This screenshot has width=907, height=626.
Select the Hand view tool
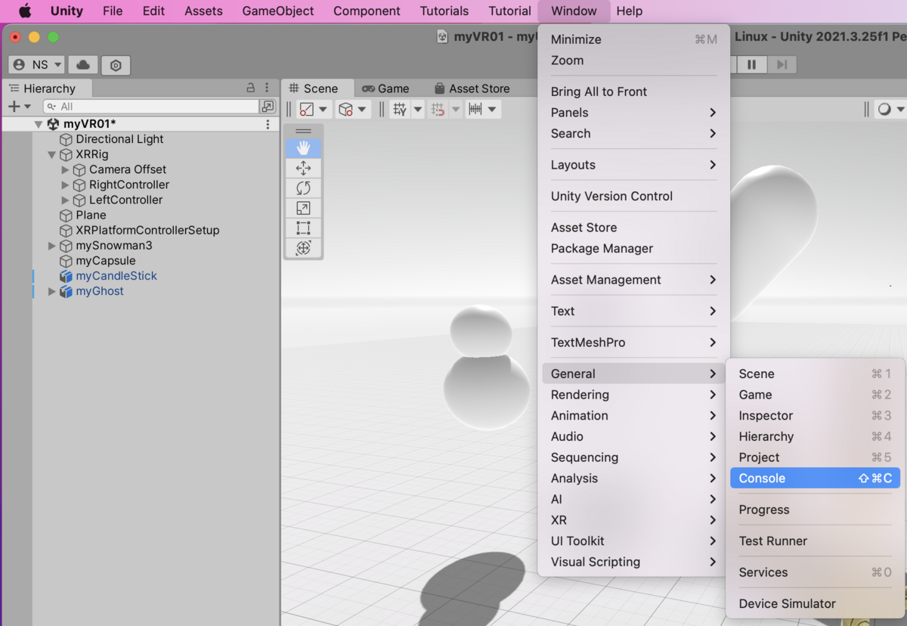click(x=303, y=148)
